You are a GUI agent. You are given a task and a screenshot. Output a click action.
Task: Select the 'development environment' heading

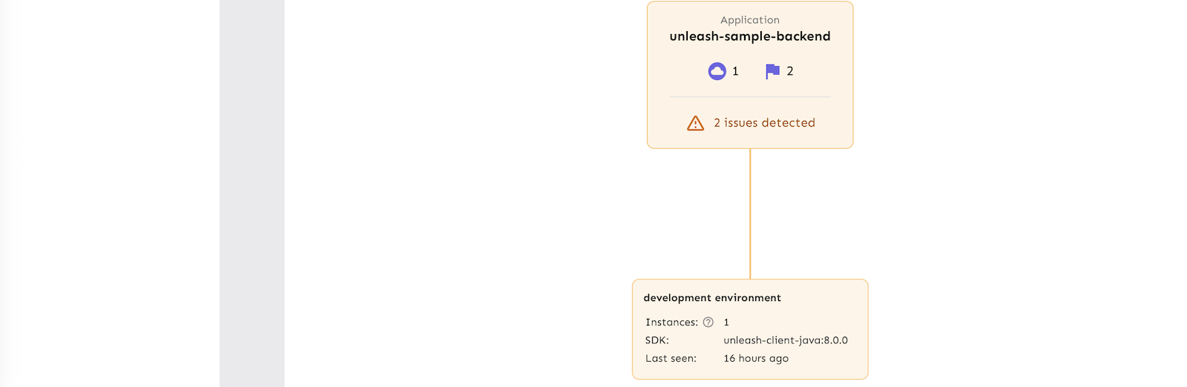click(x=712, y=298)
